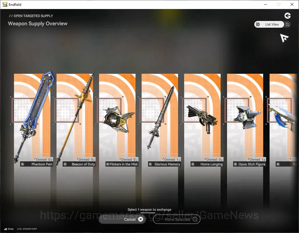
Task: Switch to grid view icon
Action: [x=288, y=24]
